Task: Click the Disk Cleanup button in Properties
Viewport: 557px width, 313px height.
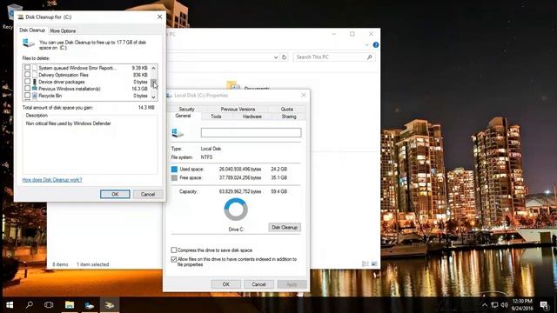Action: [x=285, y=228]
